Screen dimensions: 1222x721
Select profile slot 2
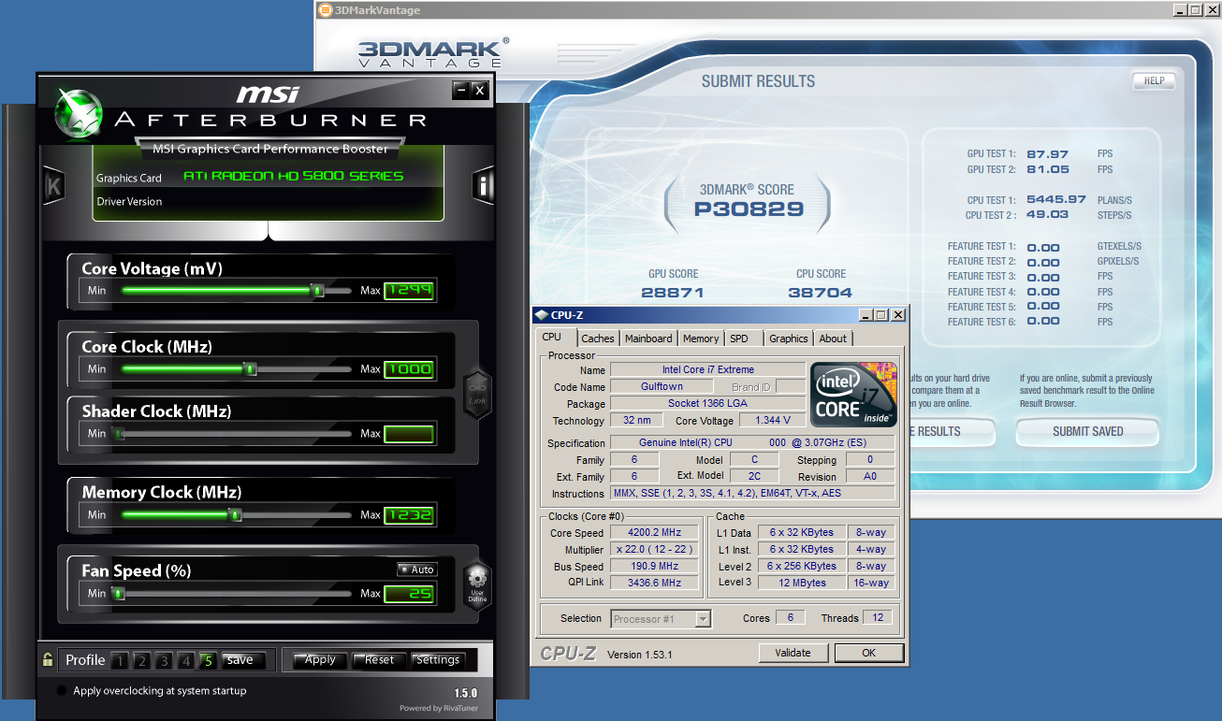141,661
